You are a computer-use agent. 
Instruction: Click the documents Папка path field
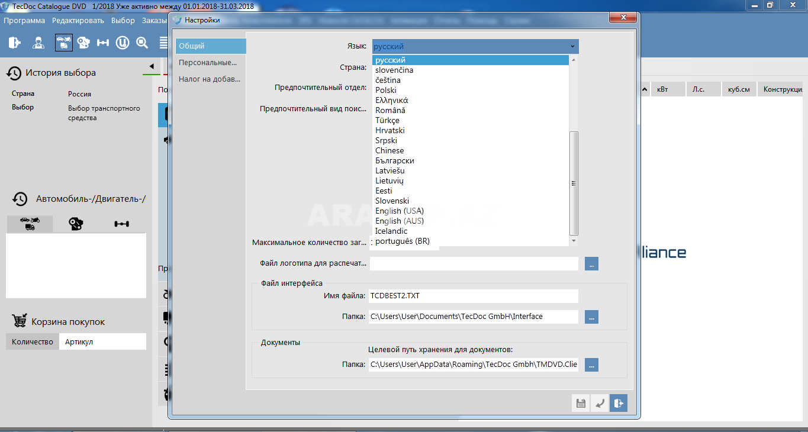pyautogui.click(x=474, y=365)
